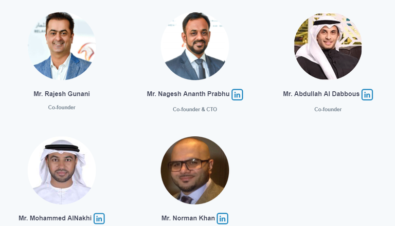Open Abdullah Al Dabbous's LinkedIn icon
395x226 pixels.
tap(367, 95)
